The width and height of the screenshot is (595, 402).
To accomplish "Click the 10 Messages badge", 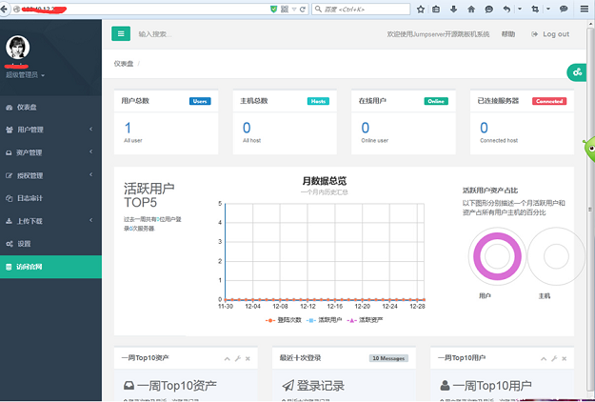I will 388,358.
